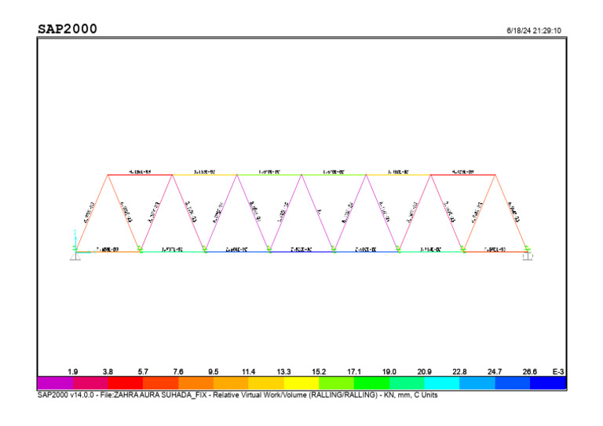Click the legend value 19.0

(389, 371)
